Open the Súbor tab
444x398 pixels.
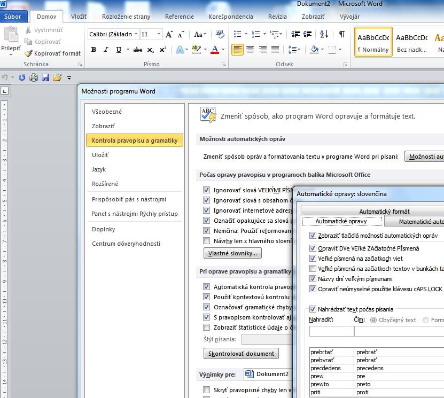click(x=13, y=17)
